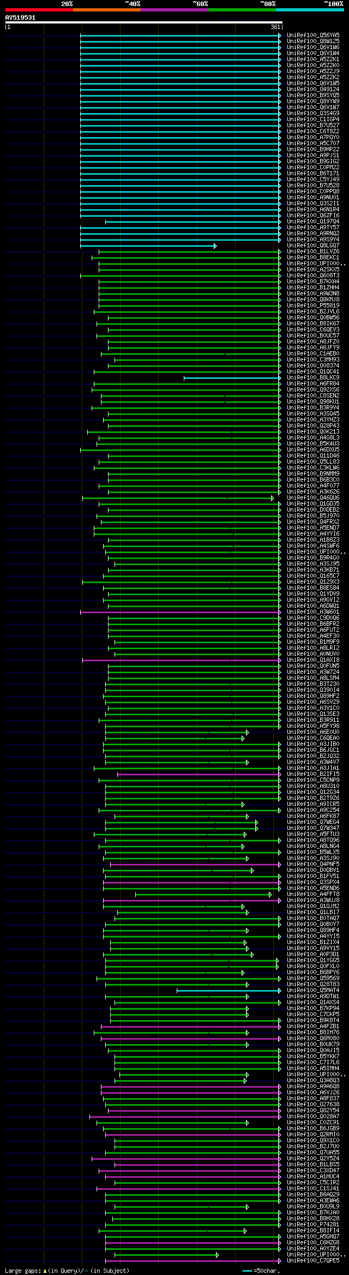Select the AV519531 query name
The image size is (349, 1275).
point(20,17)
